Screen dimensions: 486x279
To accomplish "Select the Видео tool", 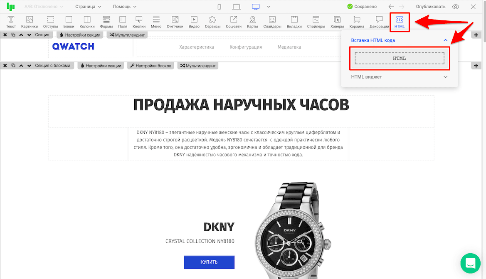I will tap(194, 22).
